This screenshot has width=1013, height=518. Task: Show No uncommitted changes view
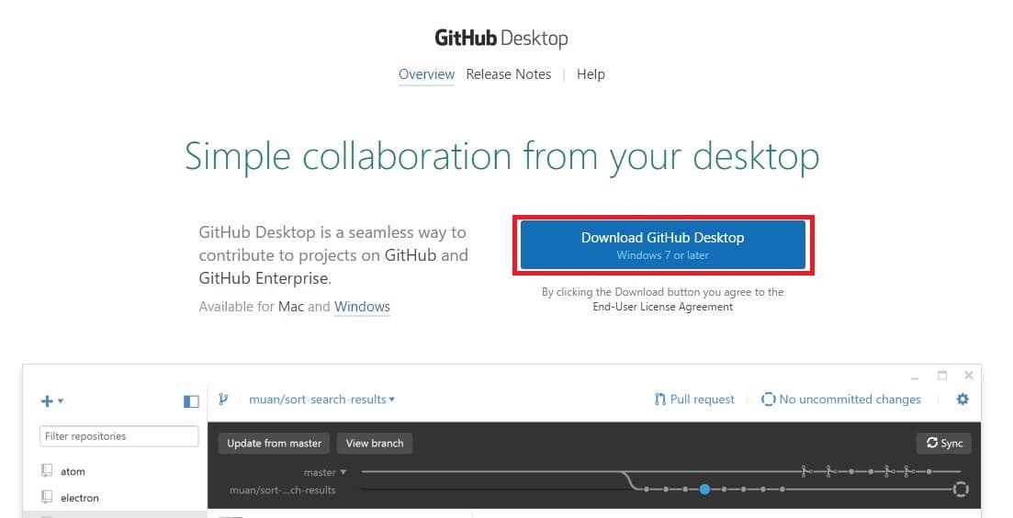(x=841, y=400)
